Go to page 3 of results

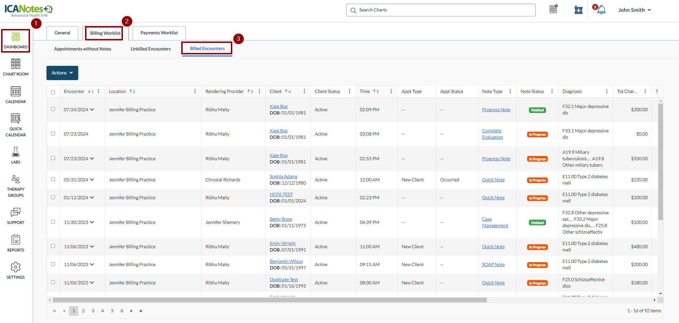[x=93, y=311]
